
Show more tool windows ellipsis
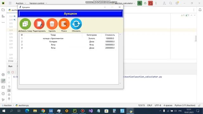(x=3, y=22)
